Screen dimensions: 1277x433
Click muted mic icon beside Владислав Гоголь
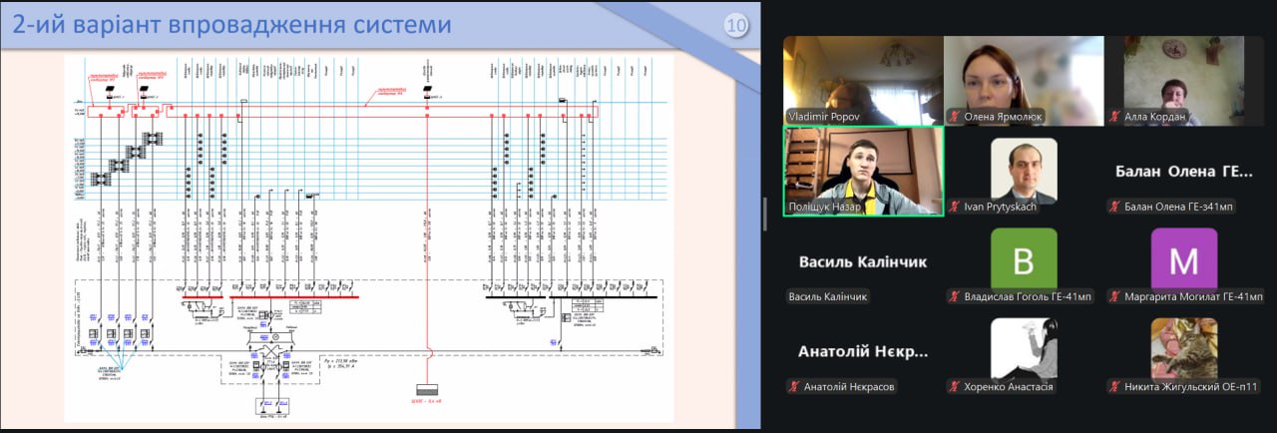click(x=955, y=297)
